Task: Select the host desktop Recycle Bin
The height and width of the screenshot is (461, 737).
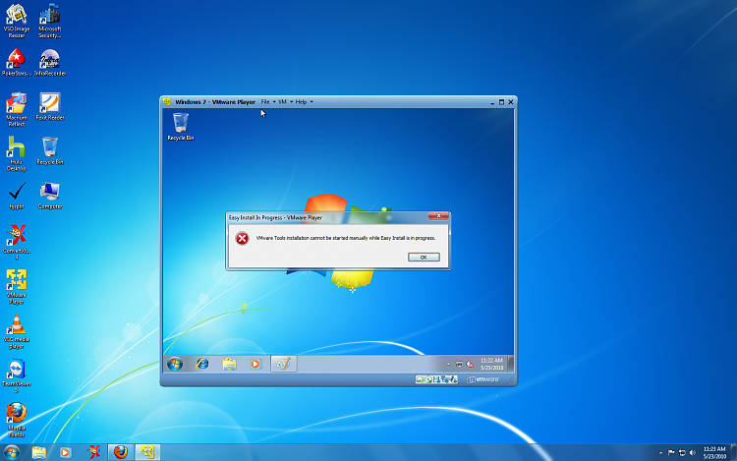Action: click(x=50, y=150)
